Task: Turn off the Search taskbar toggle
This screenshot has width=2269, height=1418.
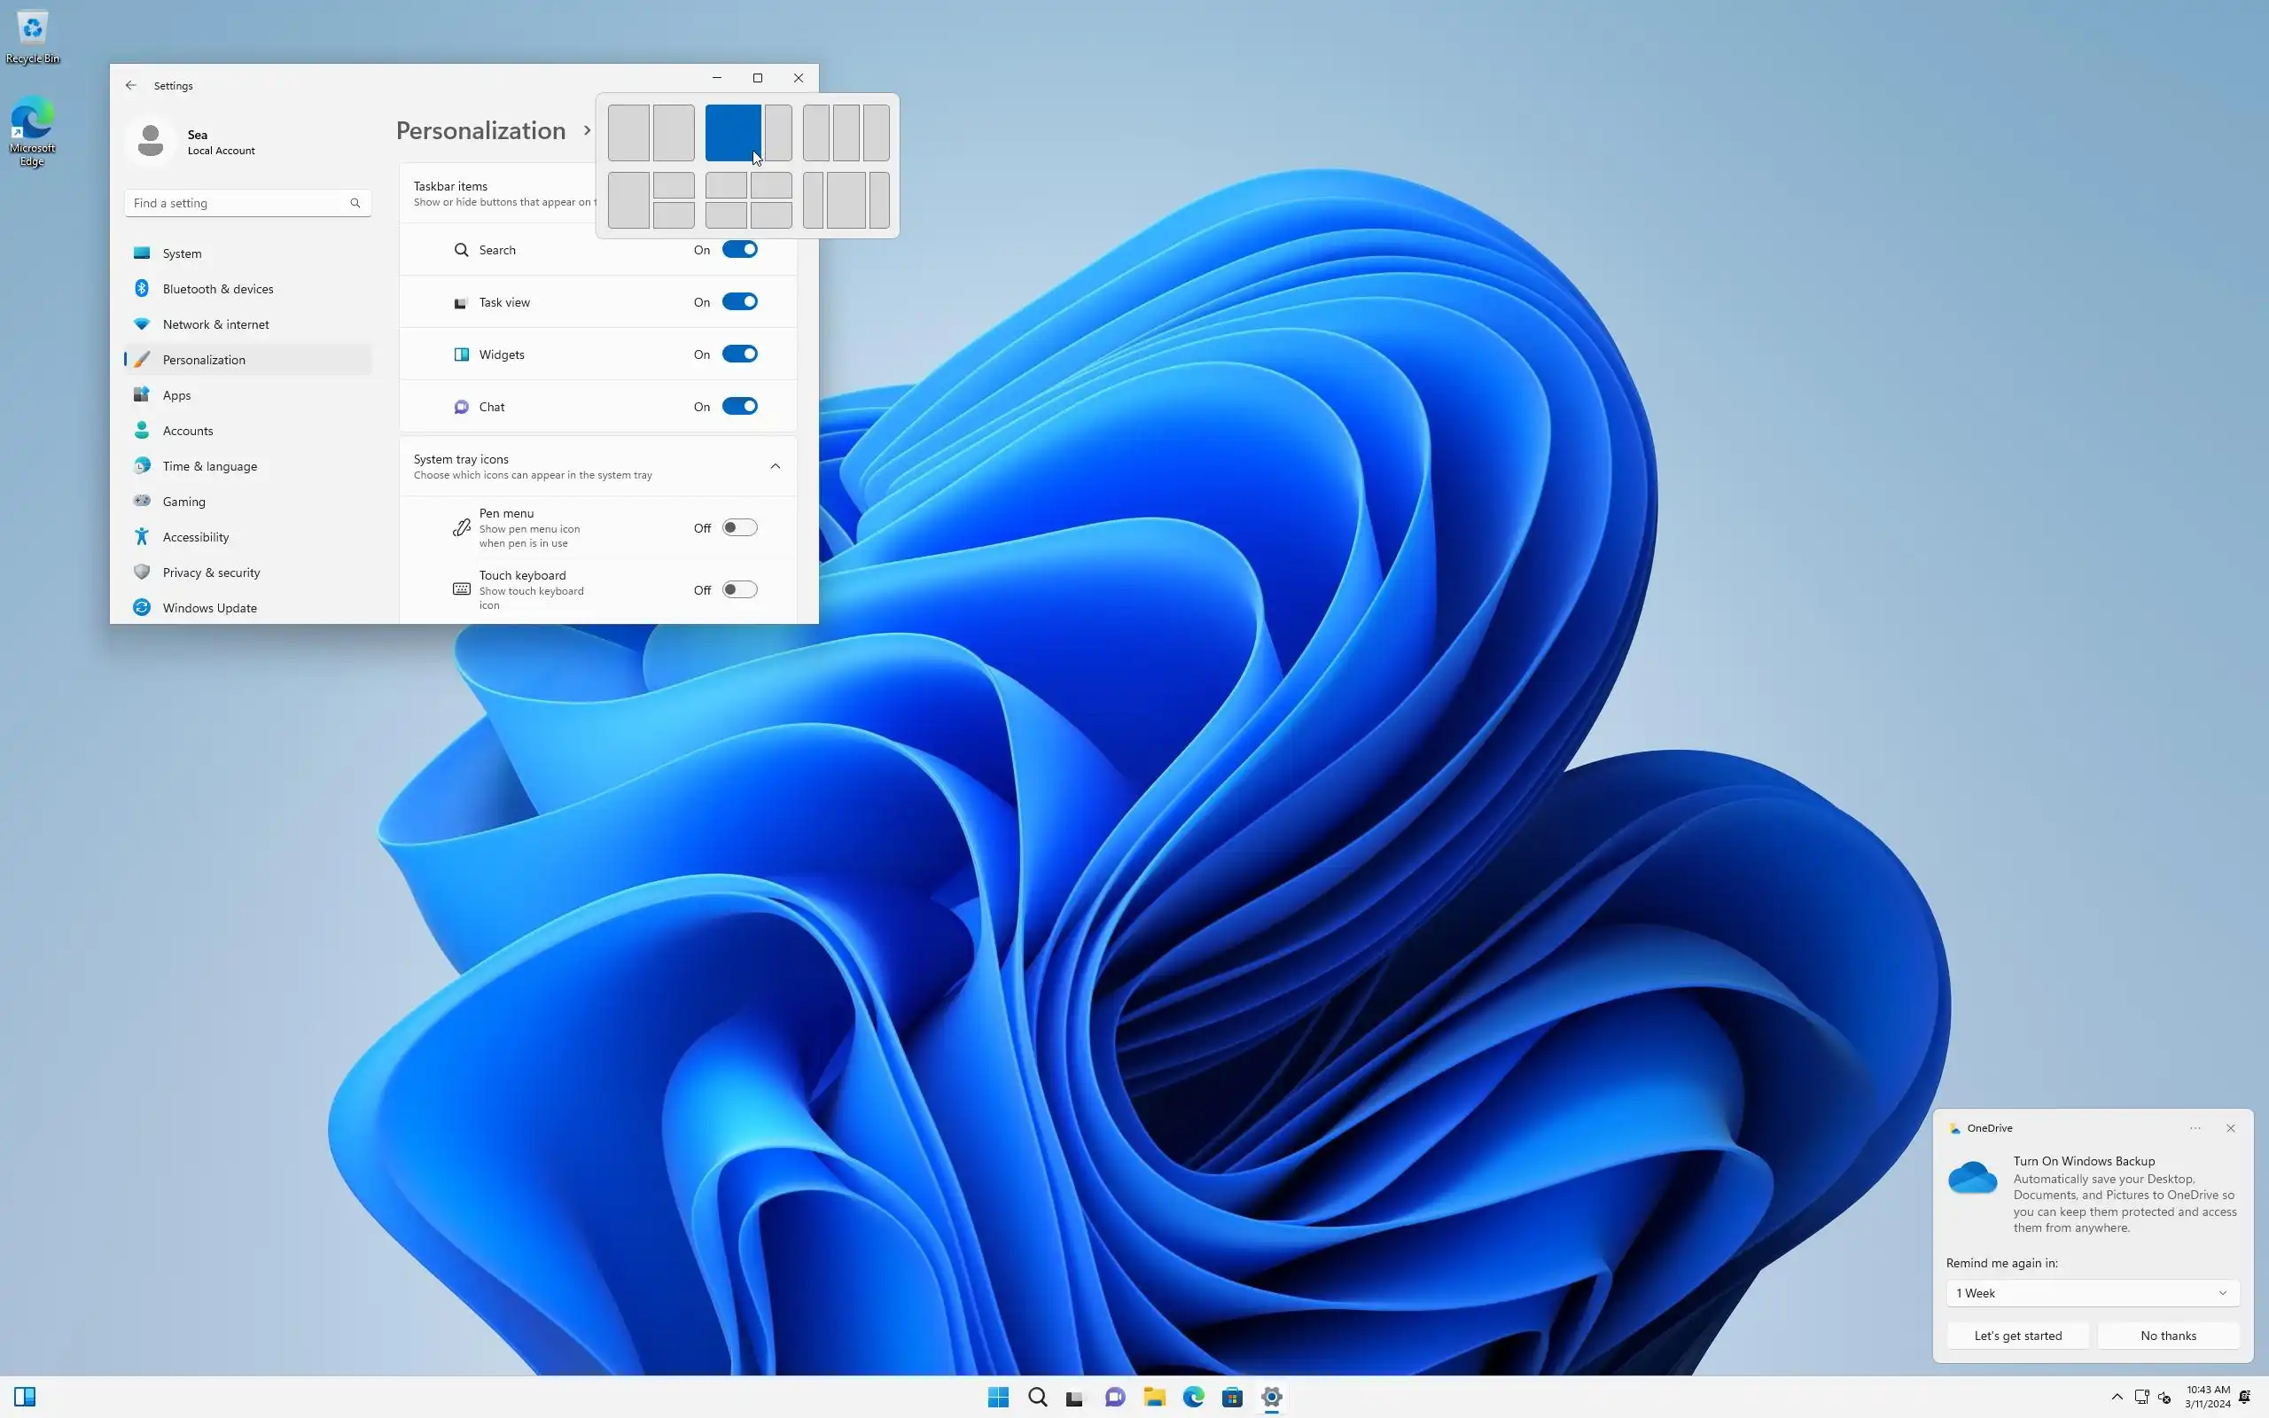Action: (x=739, y=249)
